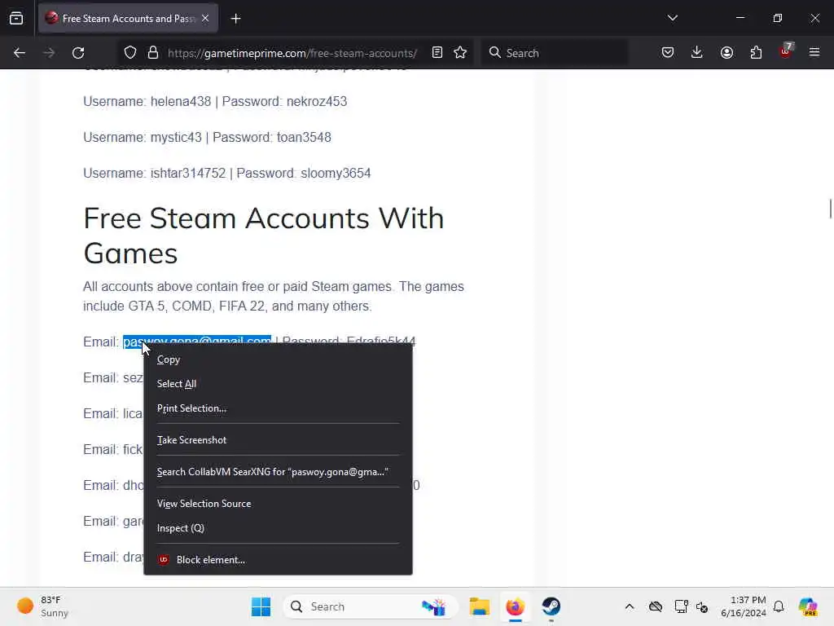
Task: Click the text 'Username: helena438'
Action: pos(147,101)
